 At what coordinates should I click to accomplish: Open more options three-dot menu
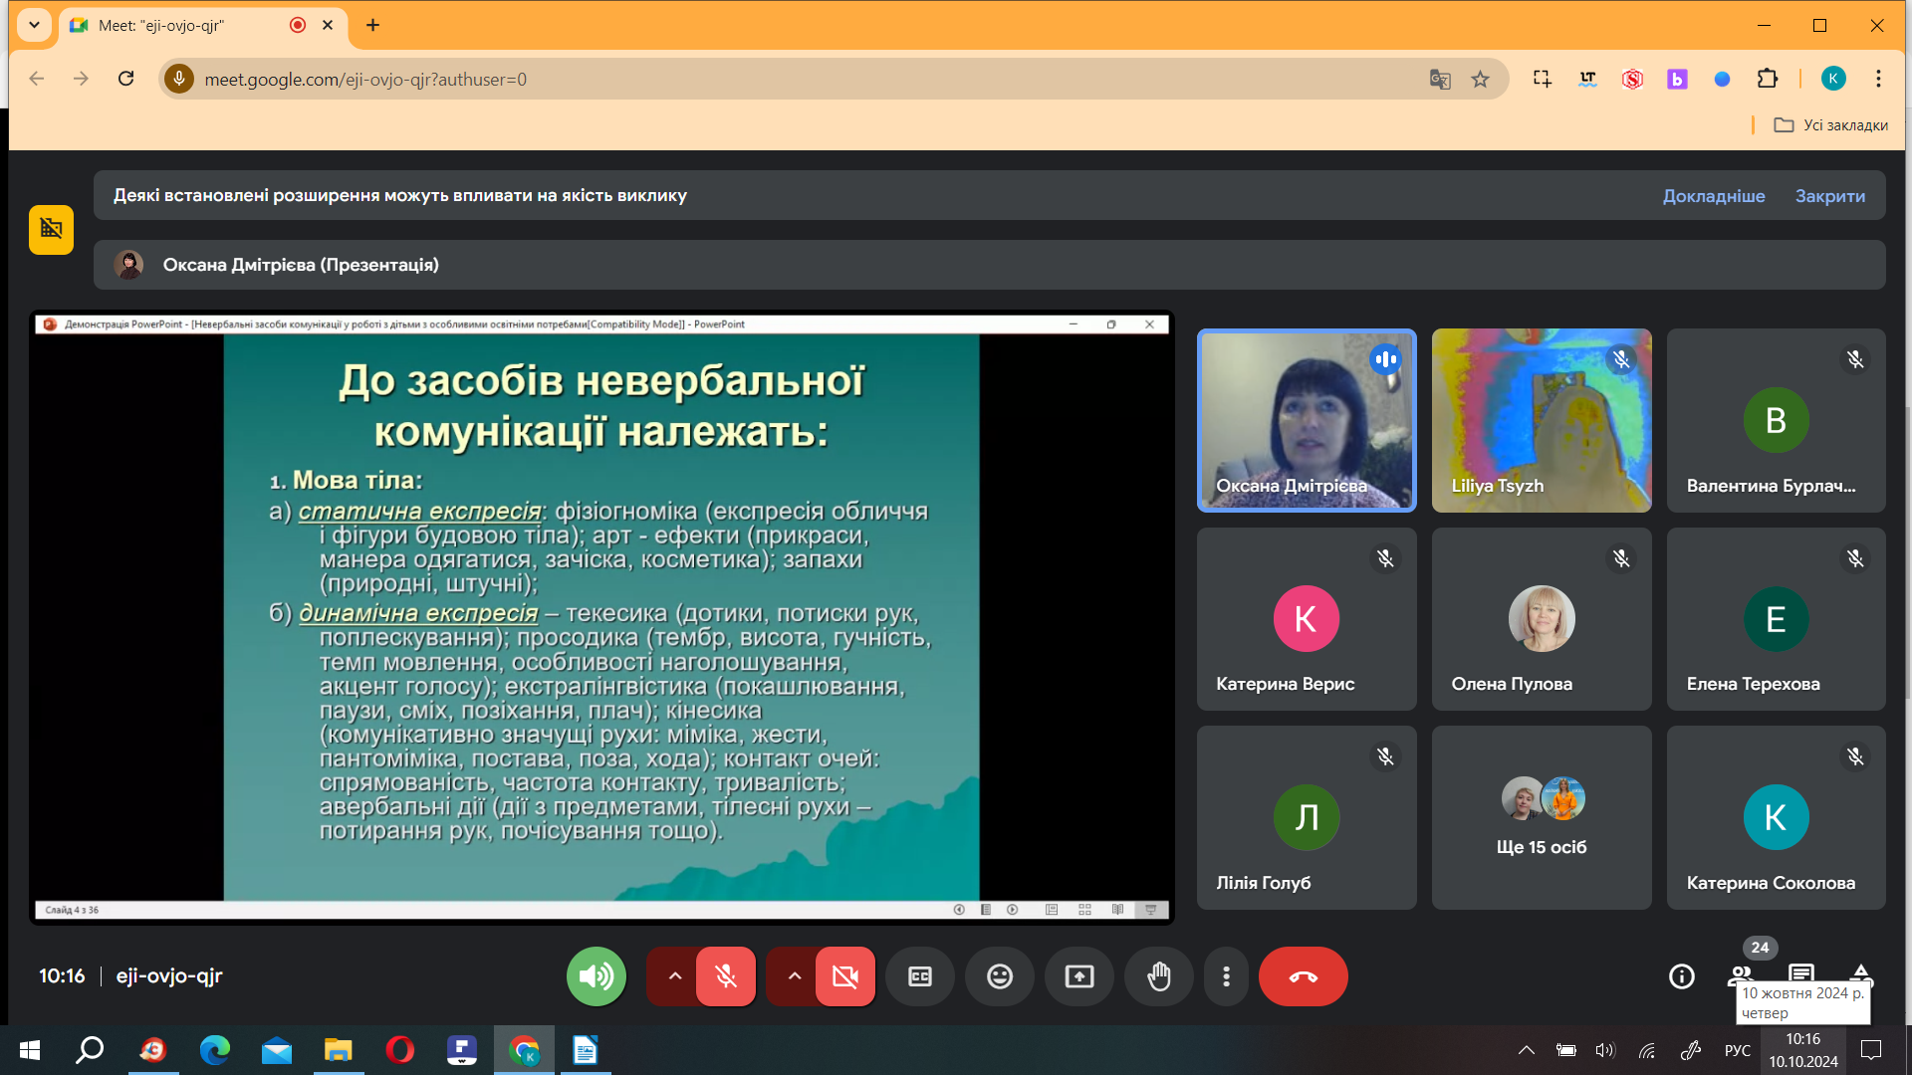[x=1226, y=976]
